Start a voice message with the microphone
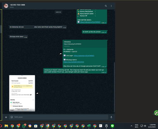Screen dimensions: 158x129 [111, 117]
